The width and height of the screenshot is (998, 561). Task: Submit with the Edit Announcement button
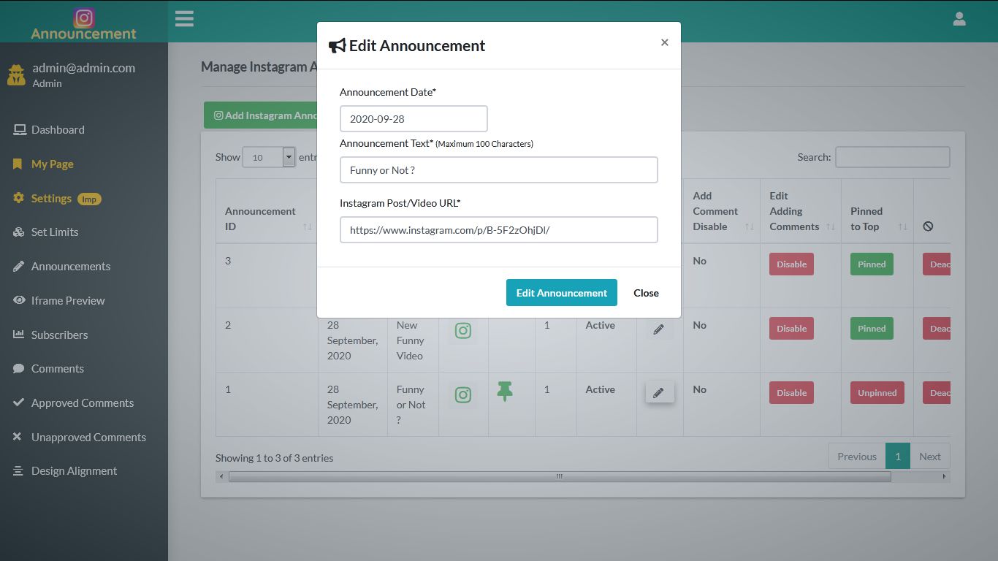[x=561, y=292]
